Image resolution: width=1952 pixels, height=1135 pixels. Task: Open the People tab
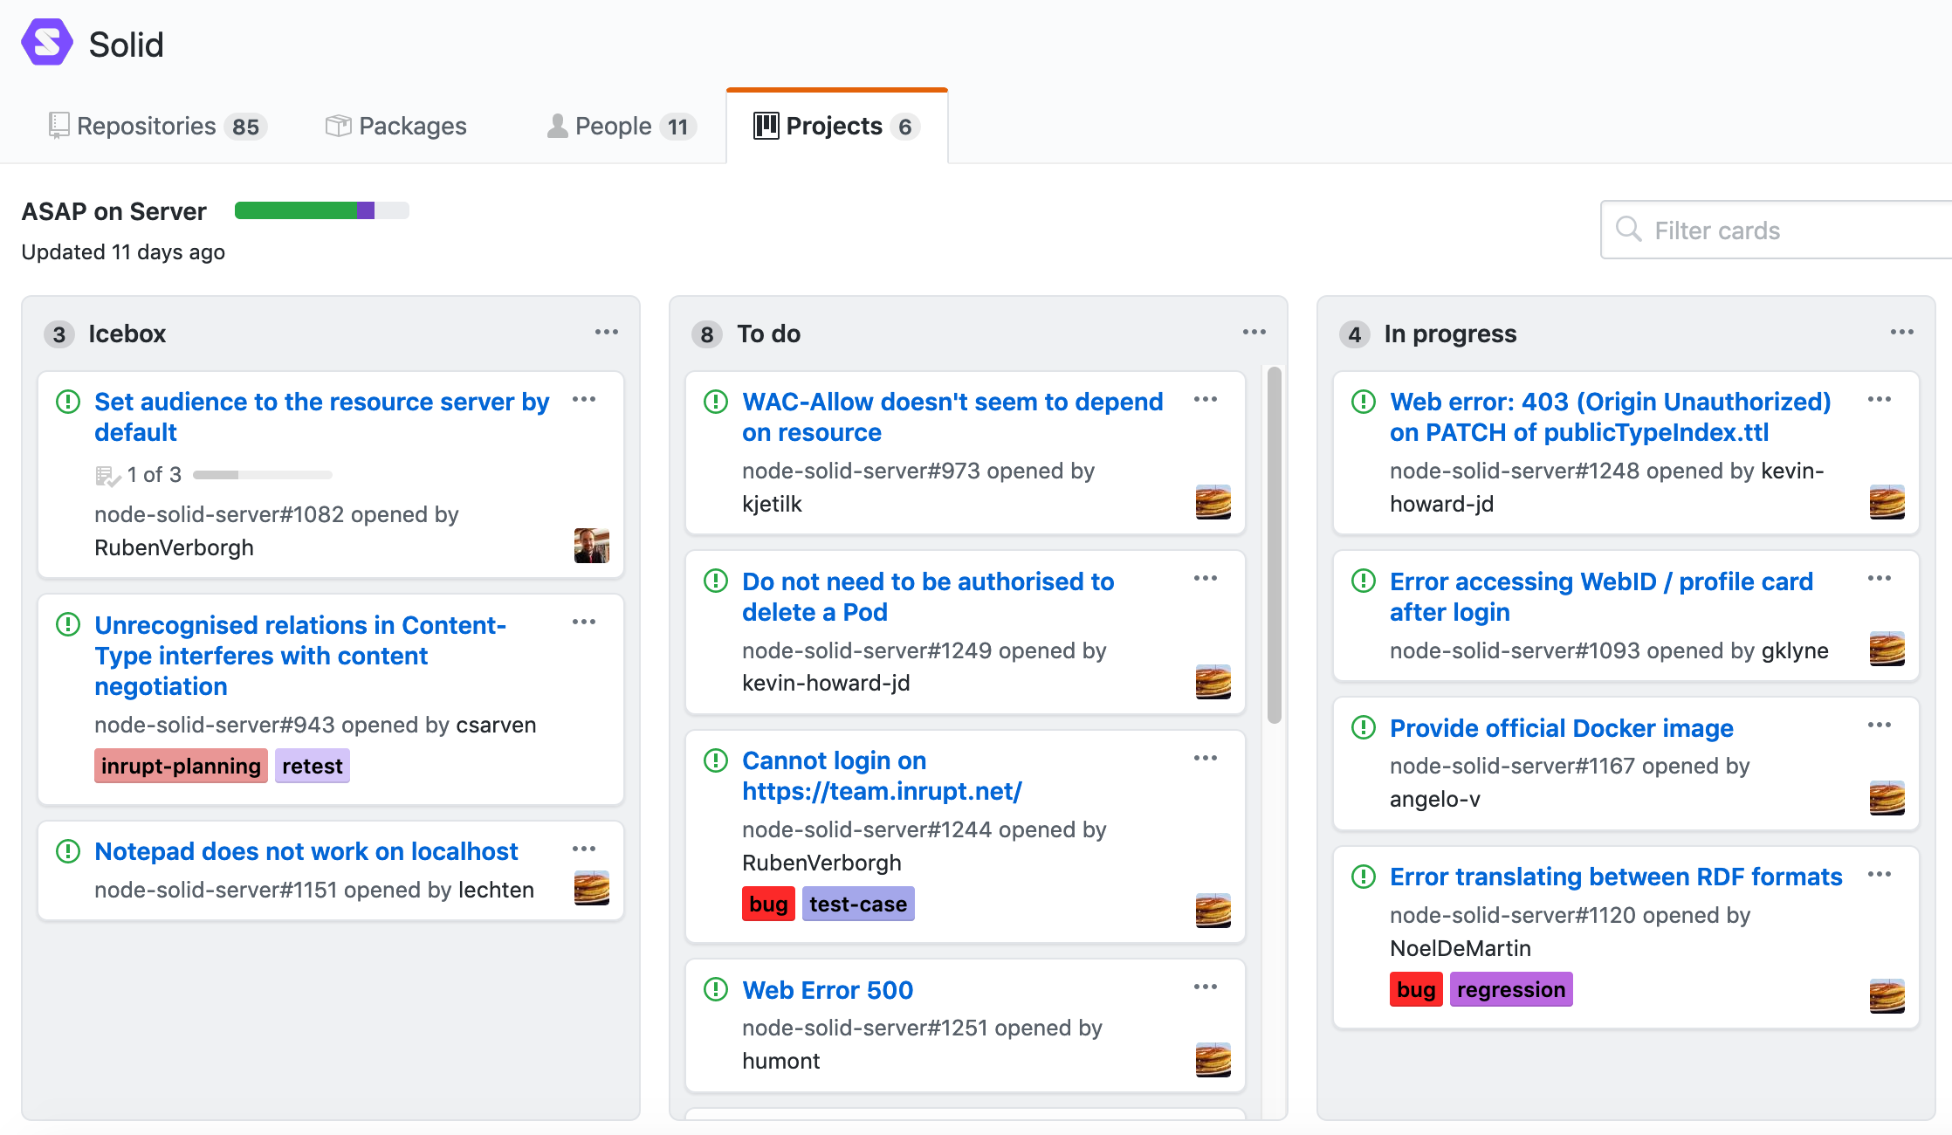click(x=622, y=126)
